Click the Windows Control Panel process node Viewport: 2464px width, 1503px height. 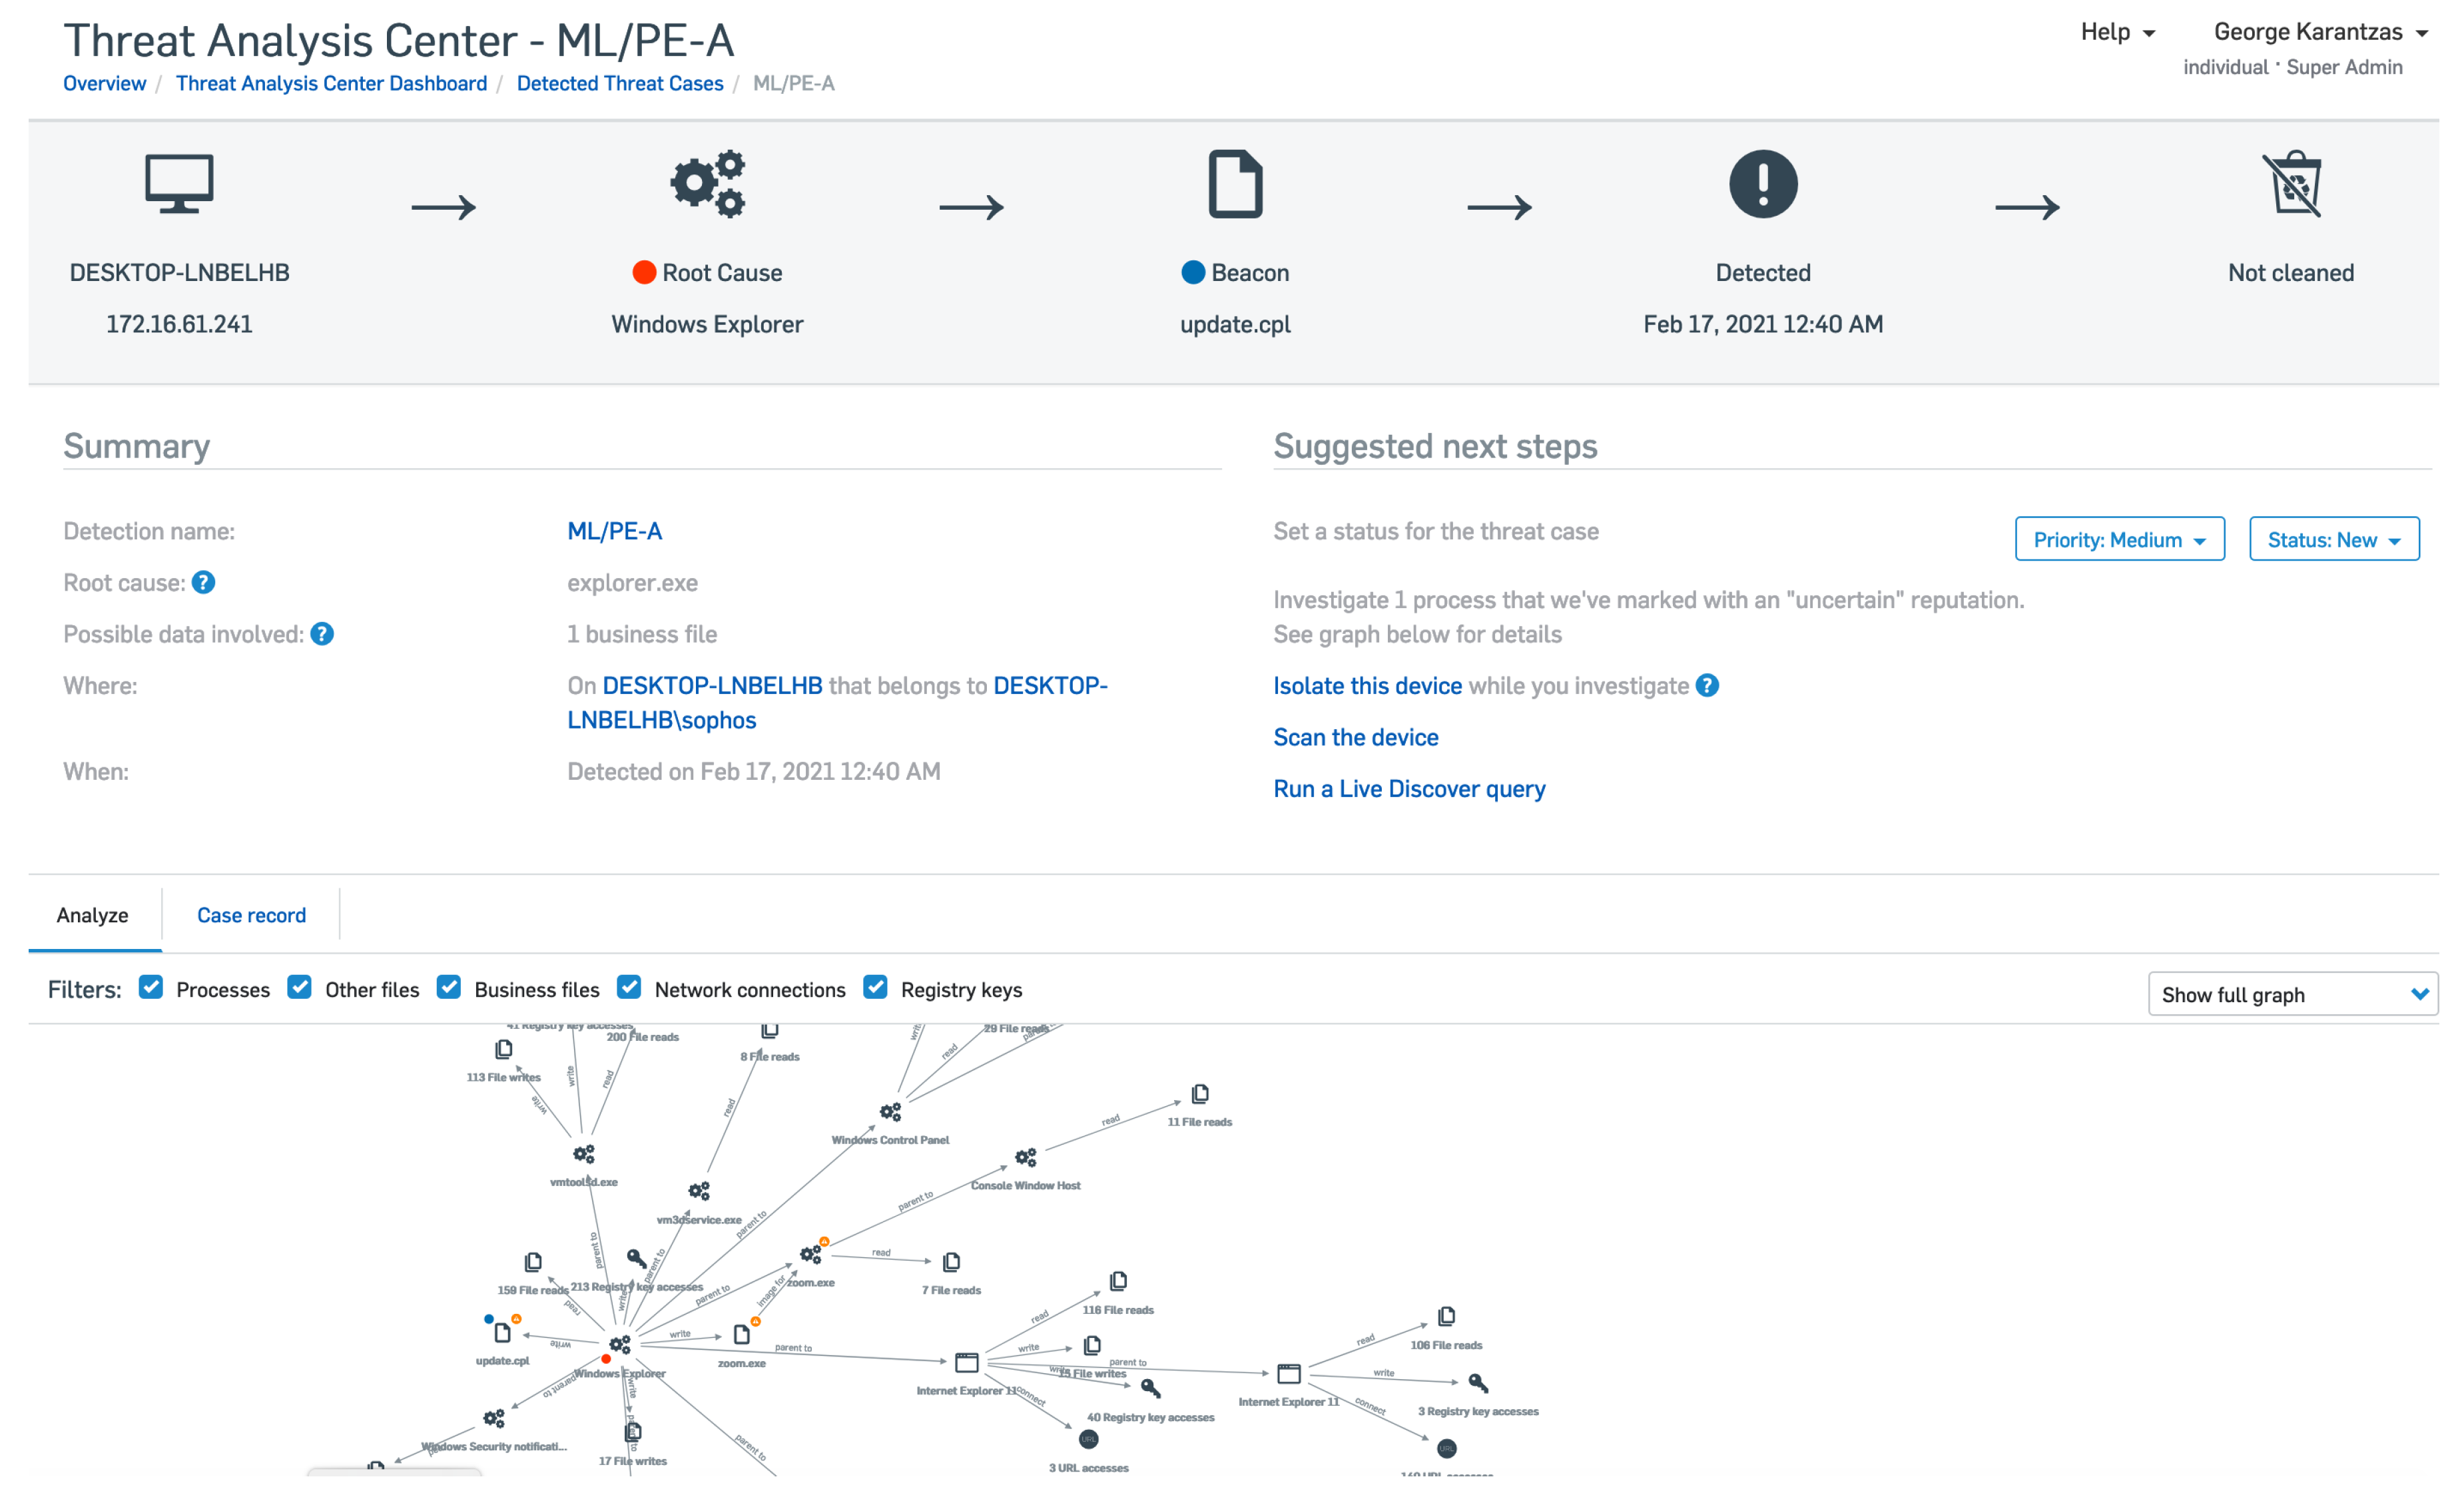click(890, 1112)
